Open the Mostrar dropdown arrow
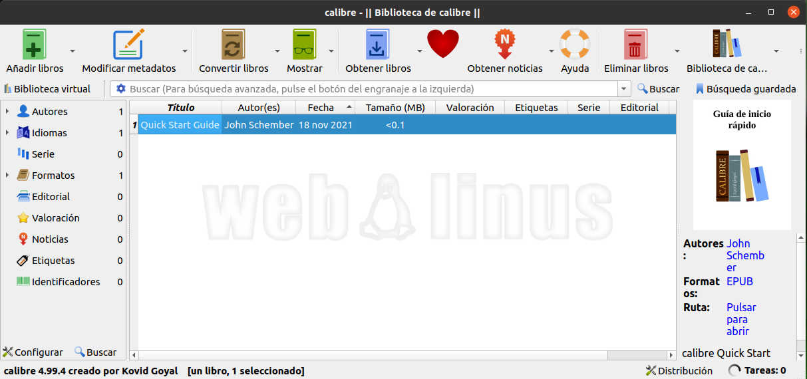This screenshot has height=379, width=807. point(331,51)
